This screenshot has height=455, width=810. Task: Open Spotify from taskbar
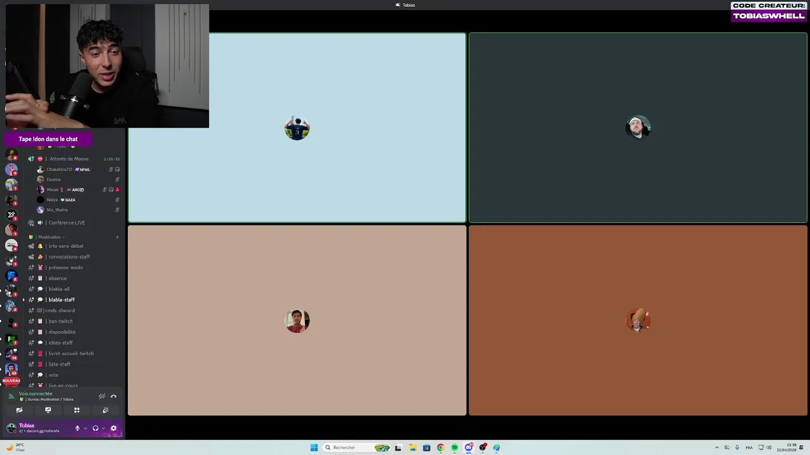pos(454,447)
